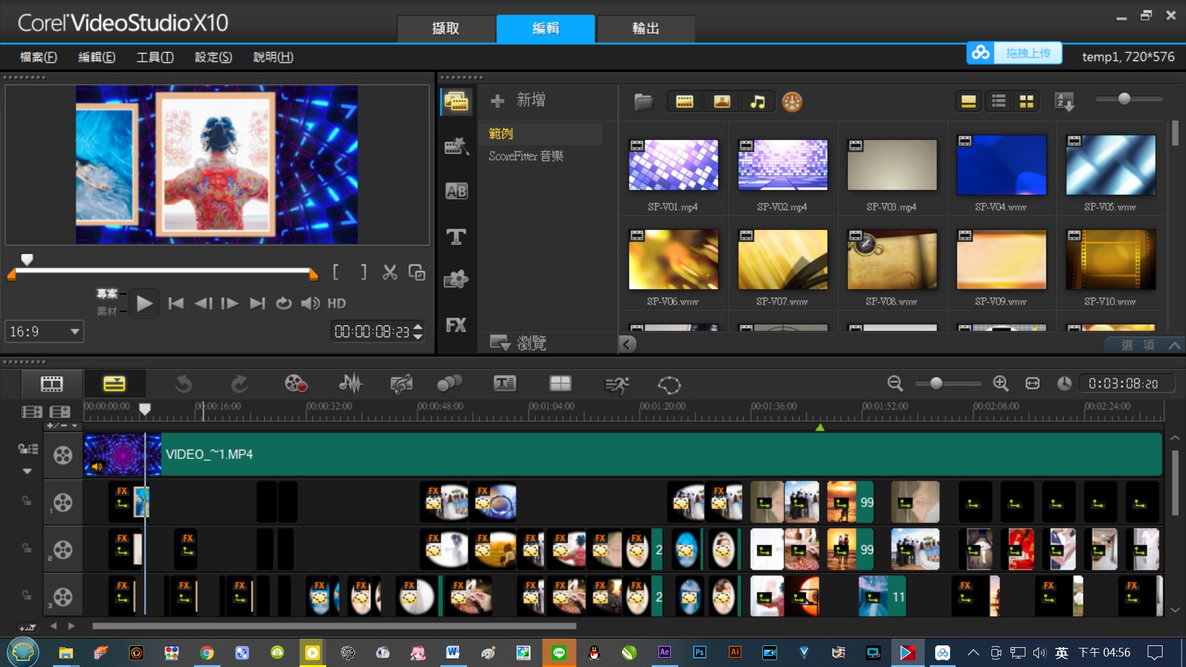
Task: Open the Title (T) library
Action: click(456, 237)
